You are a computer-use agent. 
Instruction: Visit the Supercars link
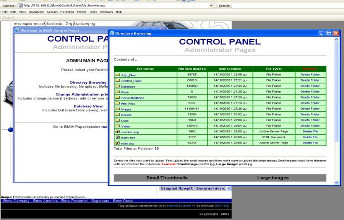click(100, 201)
